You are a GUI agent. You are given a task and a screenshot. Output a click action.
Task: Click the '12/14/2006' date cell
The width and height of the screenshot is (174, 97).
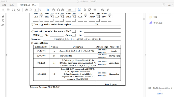(41, 74)
